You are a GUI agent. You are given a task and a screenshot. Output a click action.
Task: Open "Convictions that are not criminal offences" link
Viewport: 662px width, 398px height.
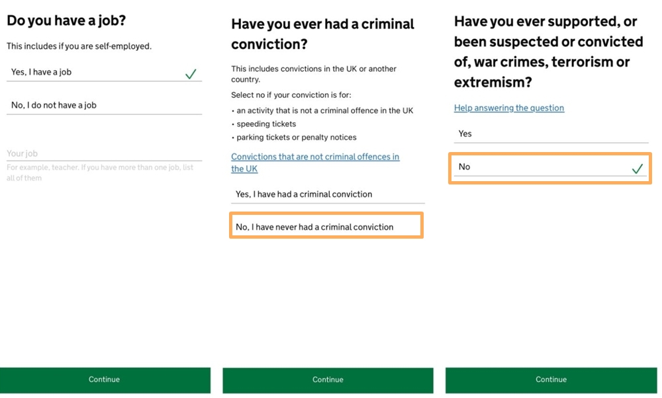pyautogui.click(x=315, y=163)
